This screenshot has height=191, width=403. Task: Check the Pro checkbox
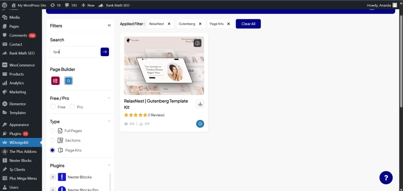pyautogui.click(x=72, y=107)
